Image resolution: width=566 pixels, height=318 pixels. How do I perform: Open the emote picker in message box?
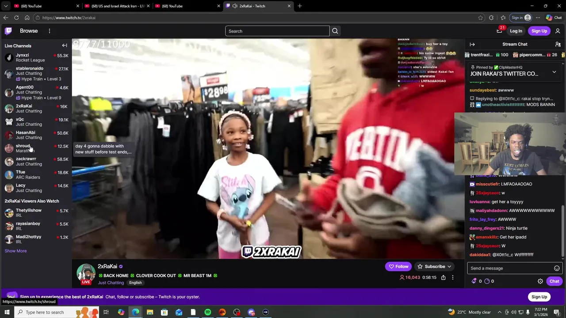(x=557, y=268)
